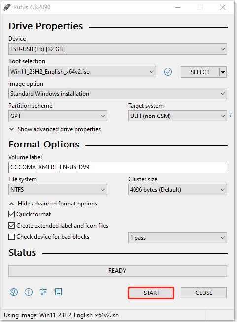This screenshot has width=237, height=322.
Task: Click the CLOSE button
Action: pyautogui.click(x=203, y=293)
